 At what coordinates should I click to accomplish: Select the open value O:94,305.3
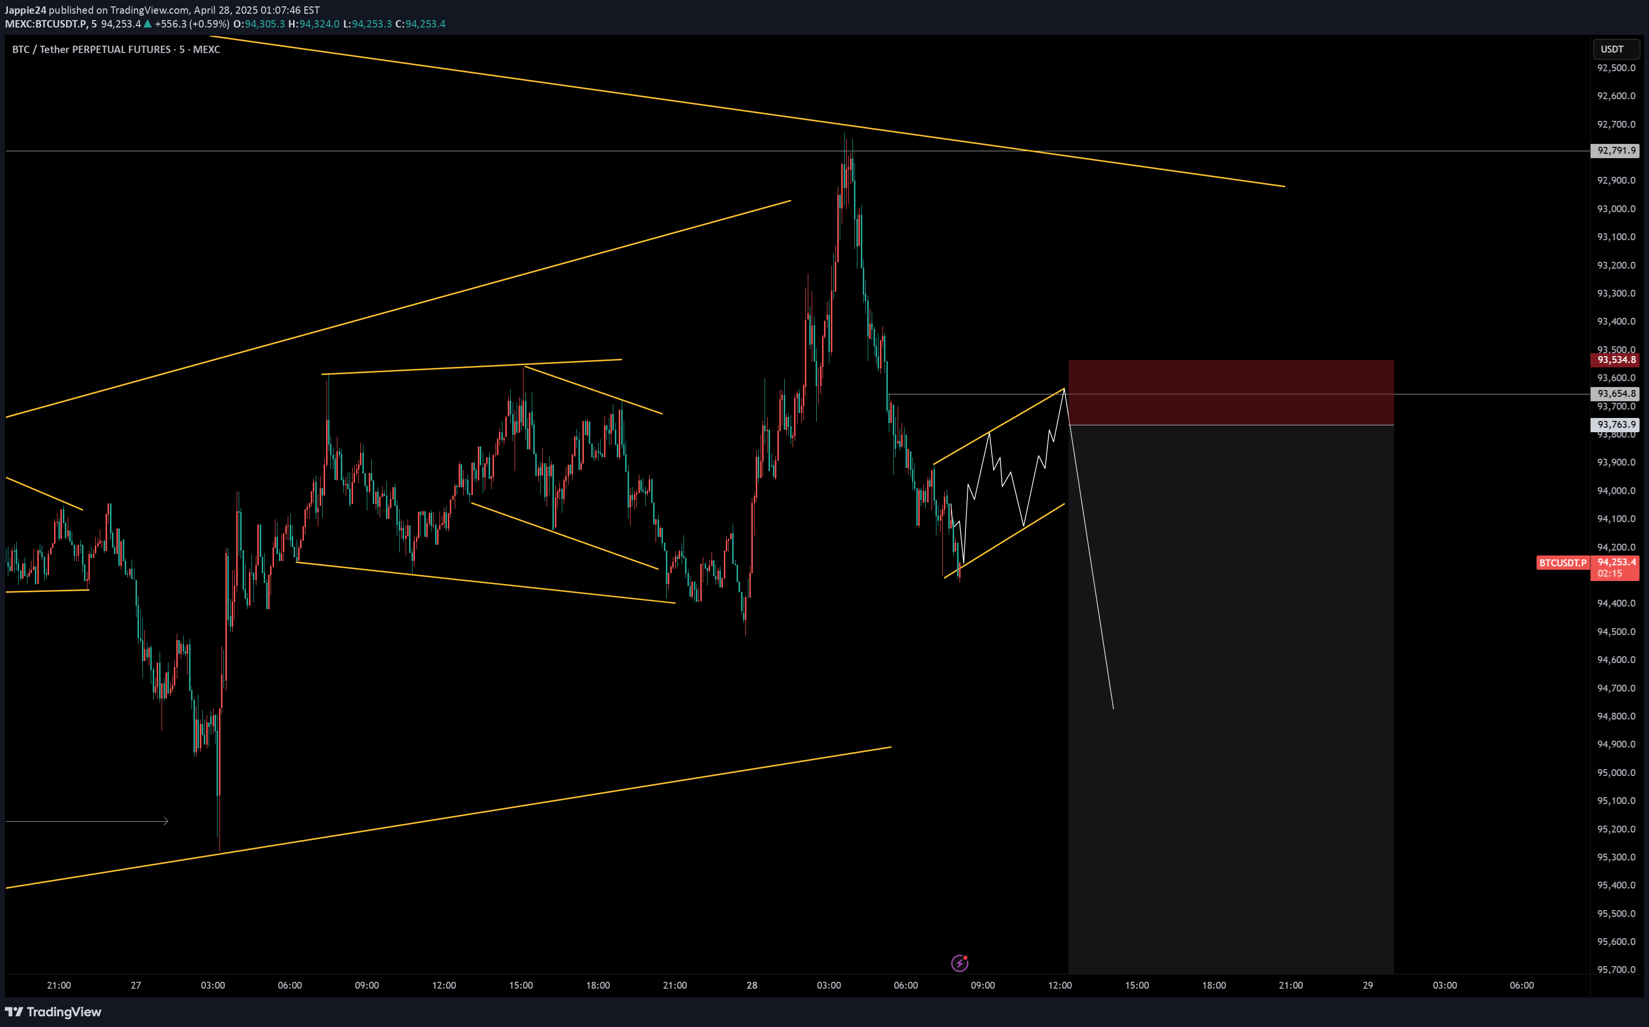point(259,24)
